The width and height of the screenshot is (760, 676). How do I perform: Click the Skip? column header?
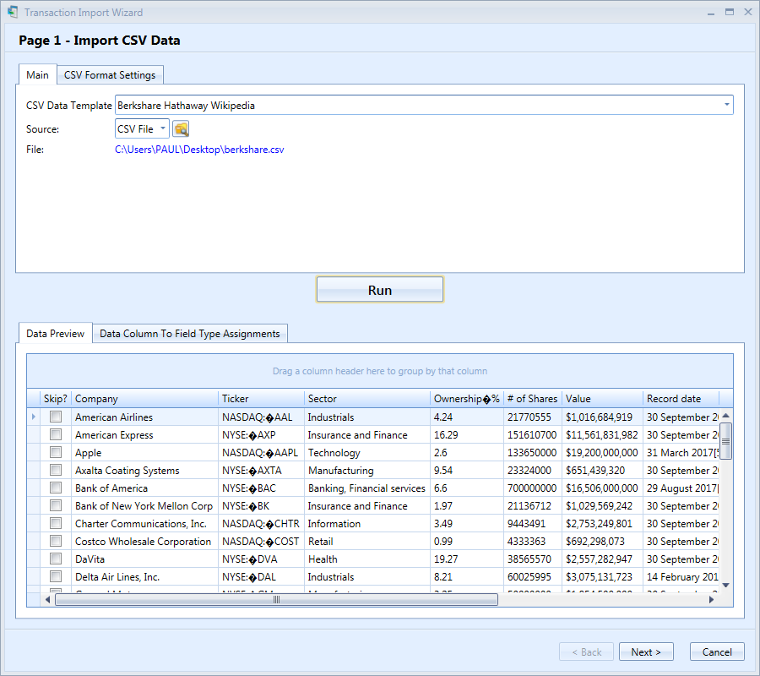point(56,399)
